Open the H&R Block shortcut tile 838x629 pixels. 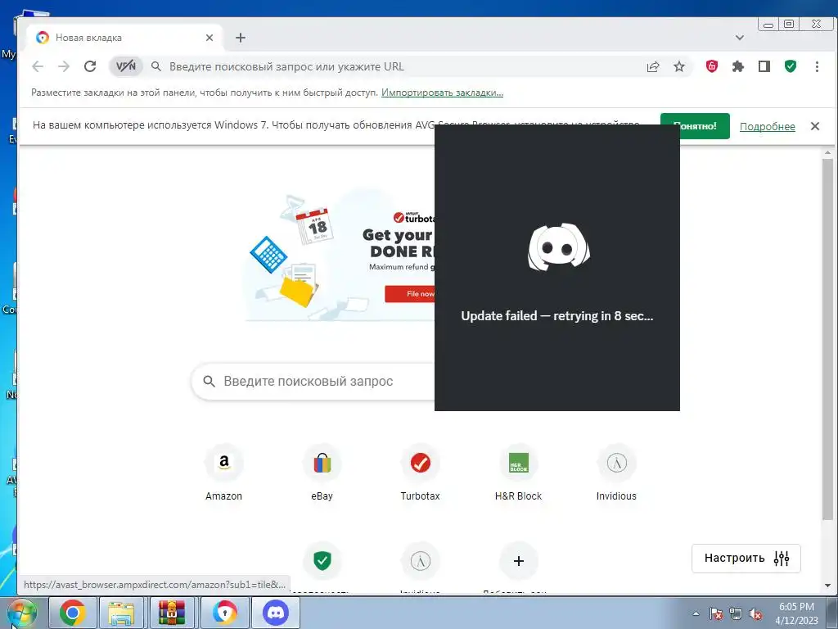(x=518, y=473)
